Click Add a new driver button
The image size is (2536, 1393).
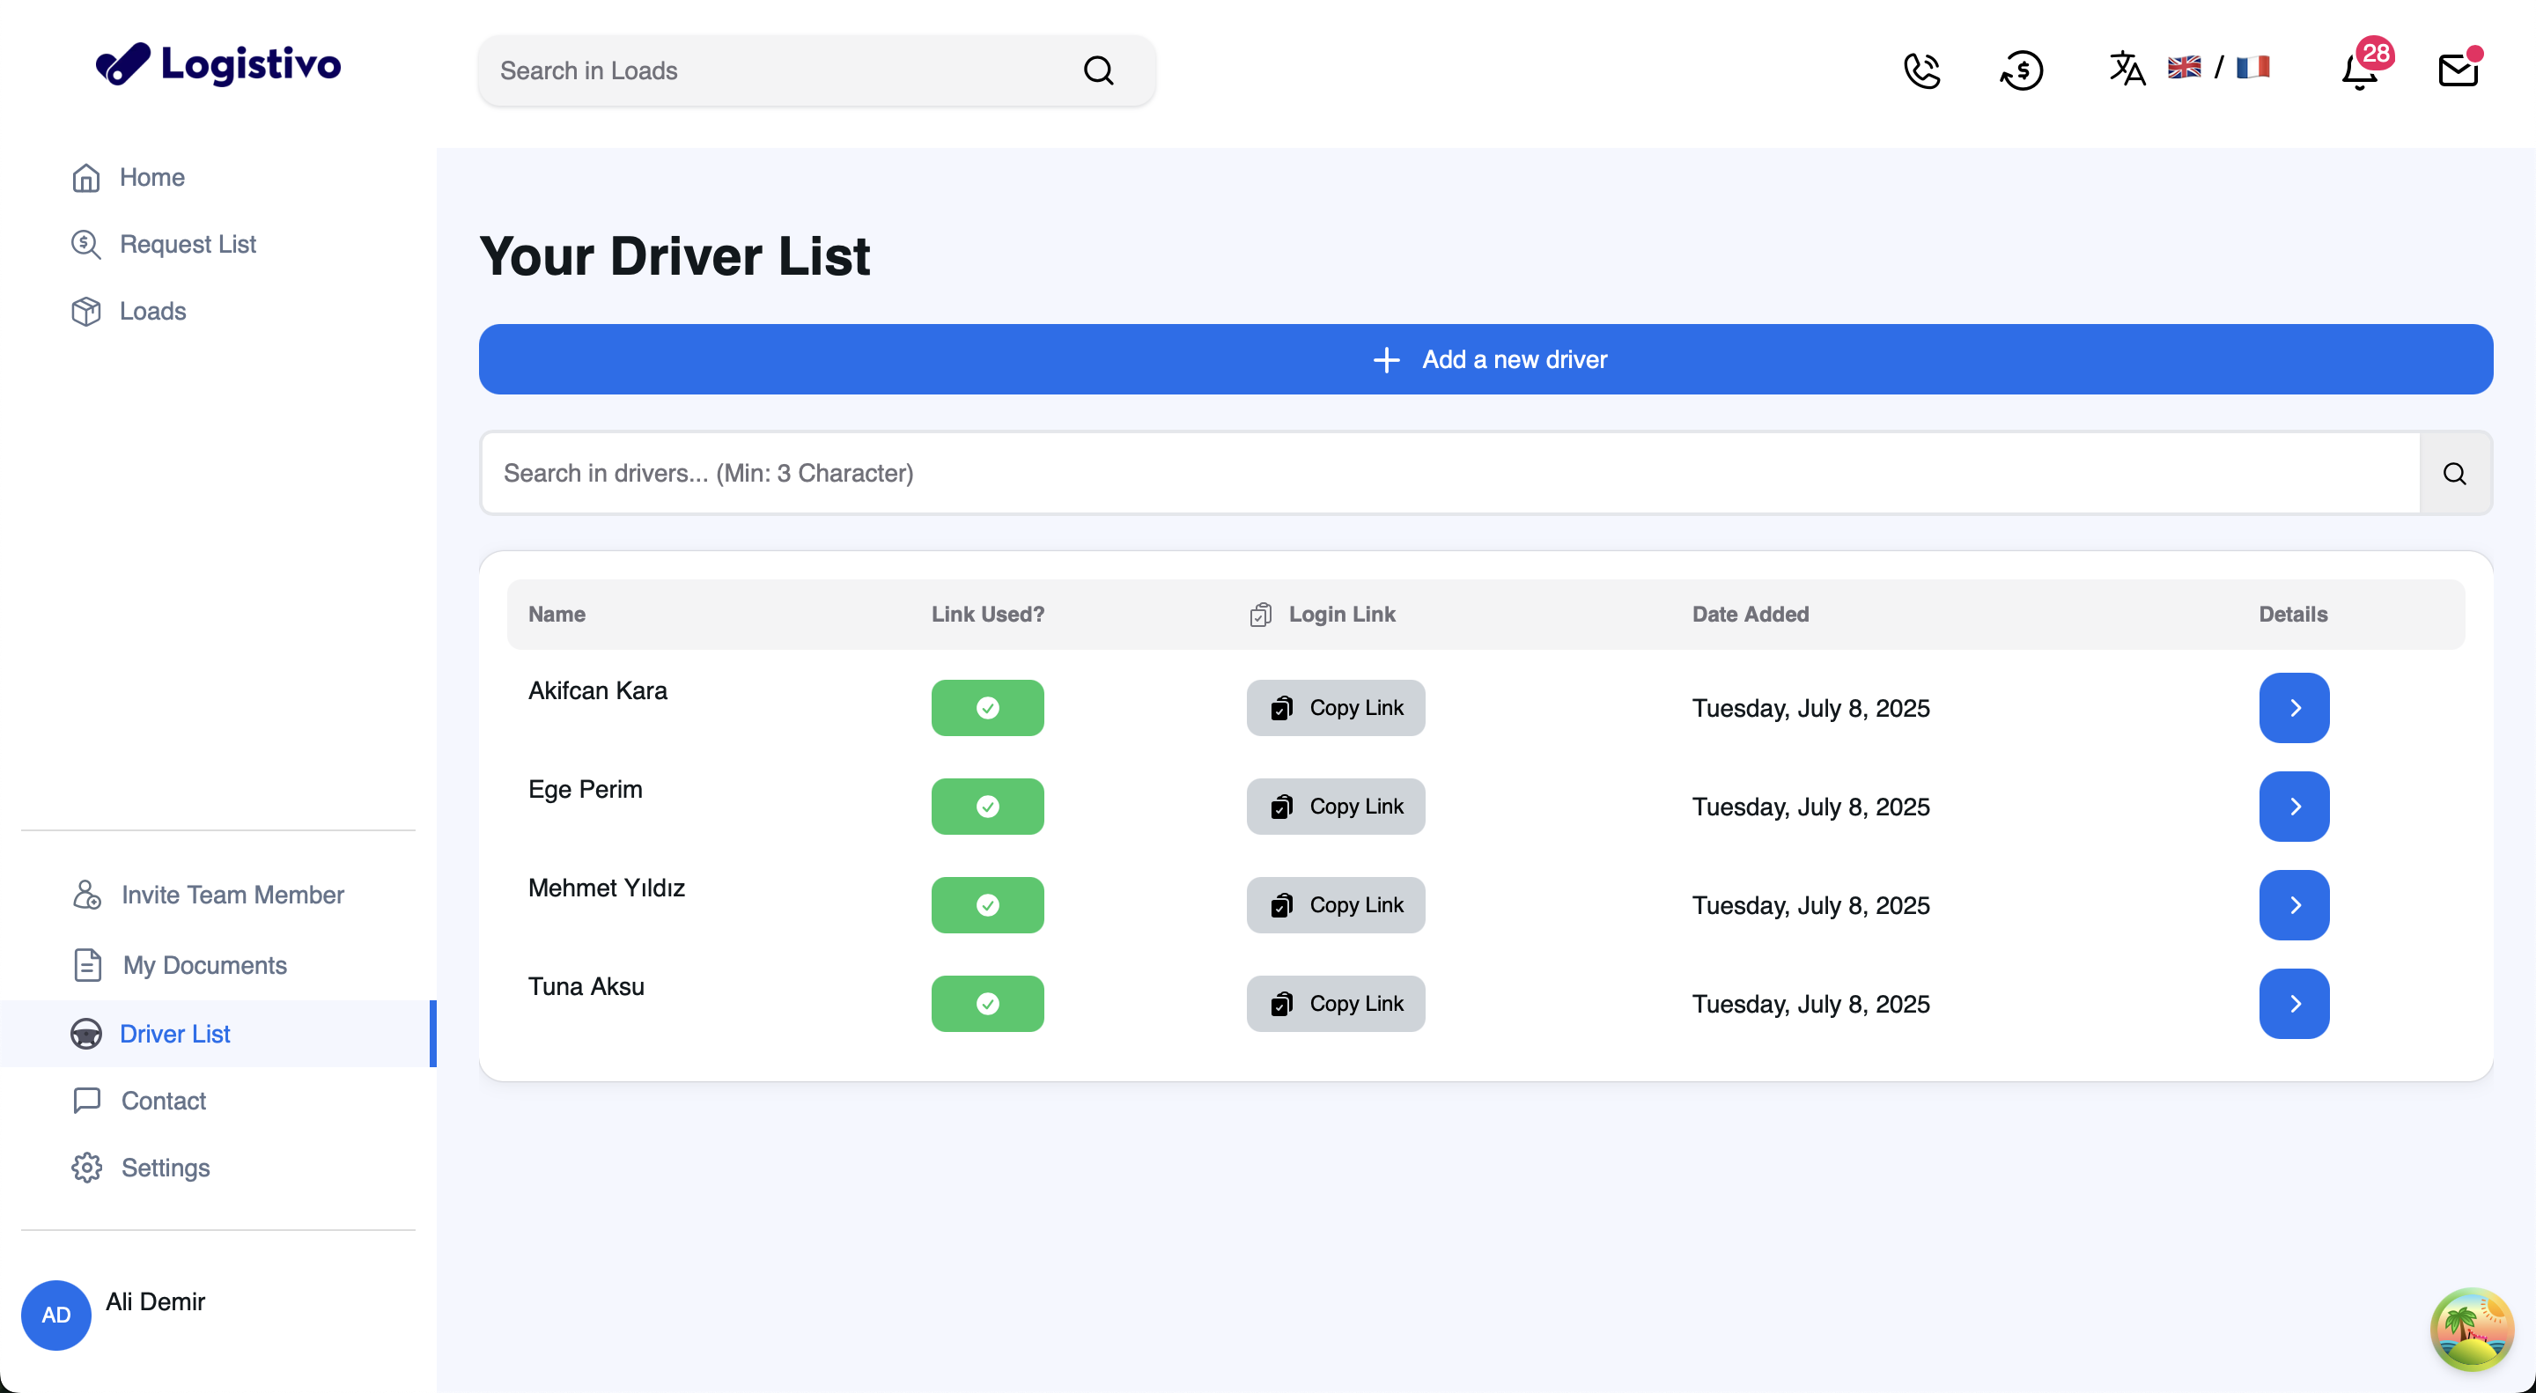tap(1485, 359)
